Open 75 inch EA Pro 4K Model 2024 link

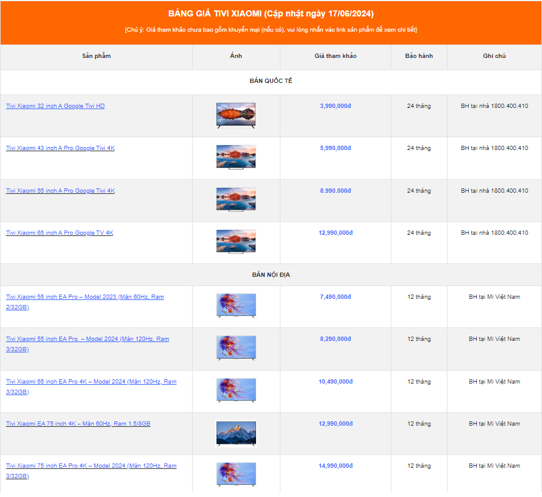pyautogui.click(x=91, y=471)
